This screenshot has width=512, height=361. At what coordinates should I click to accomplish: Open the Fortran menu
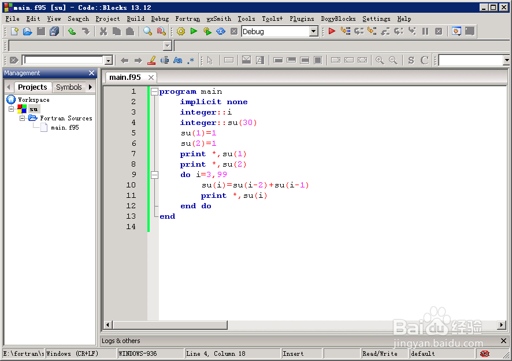[x=187, y=19]
